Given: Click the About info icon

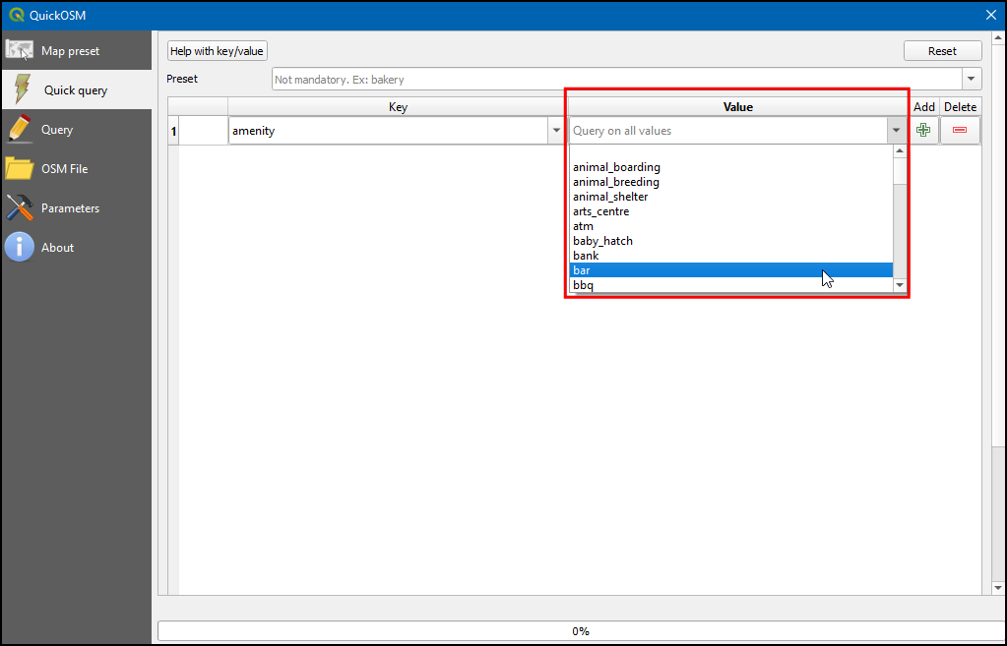Looking at the screenshot, I should [20, 248].
